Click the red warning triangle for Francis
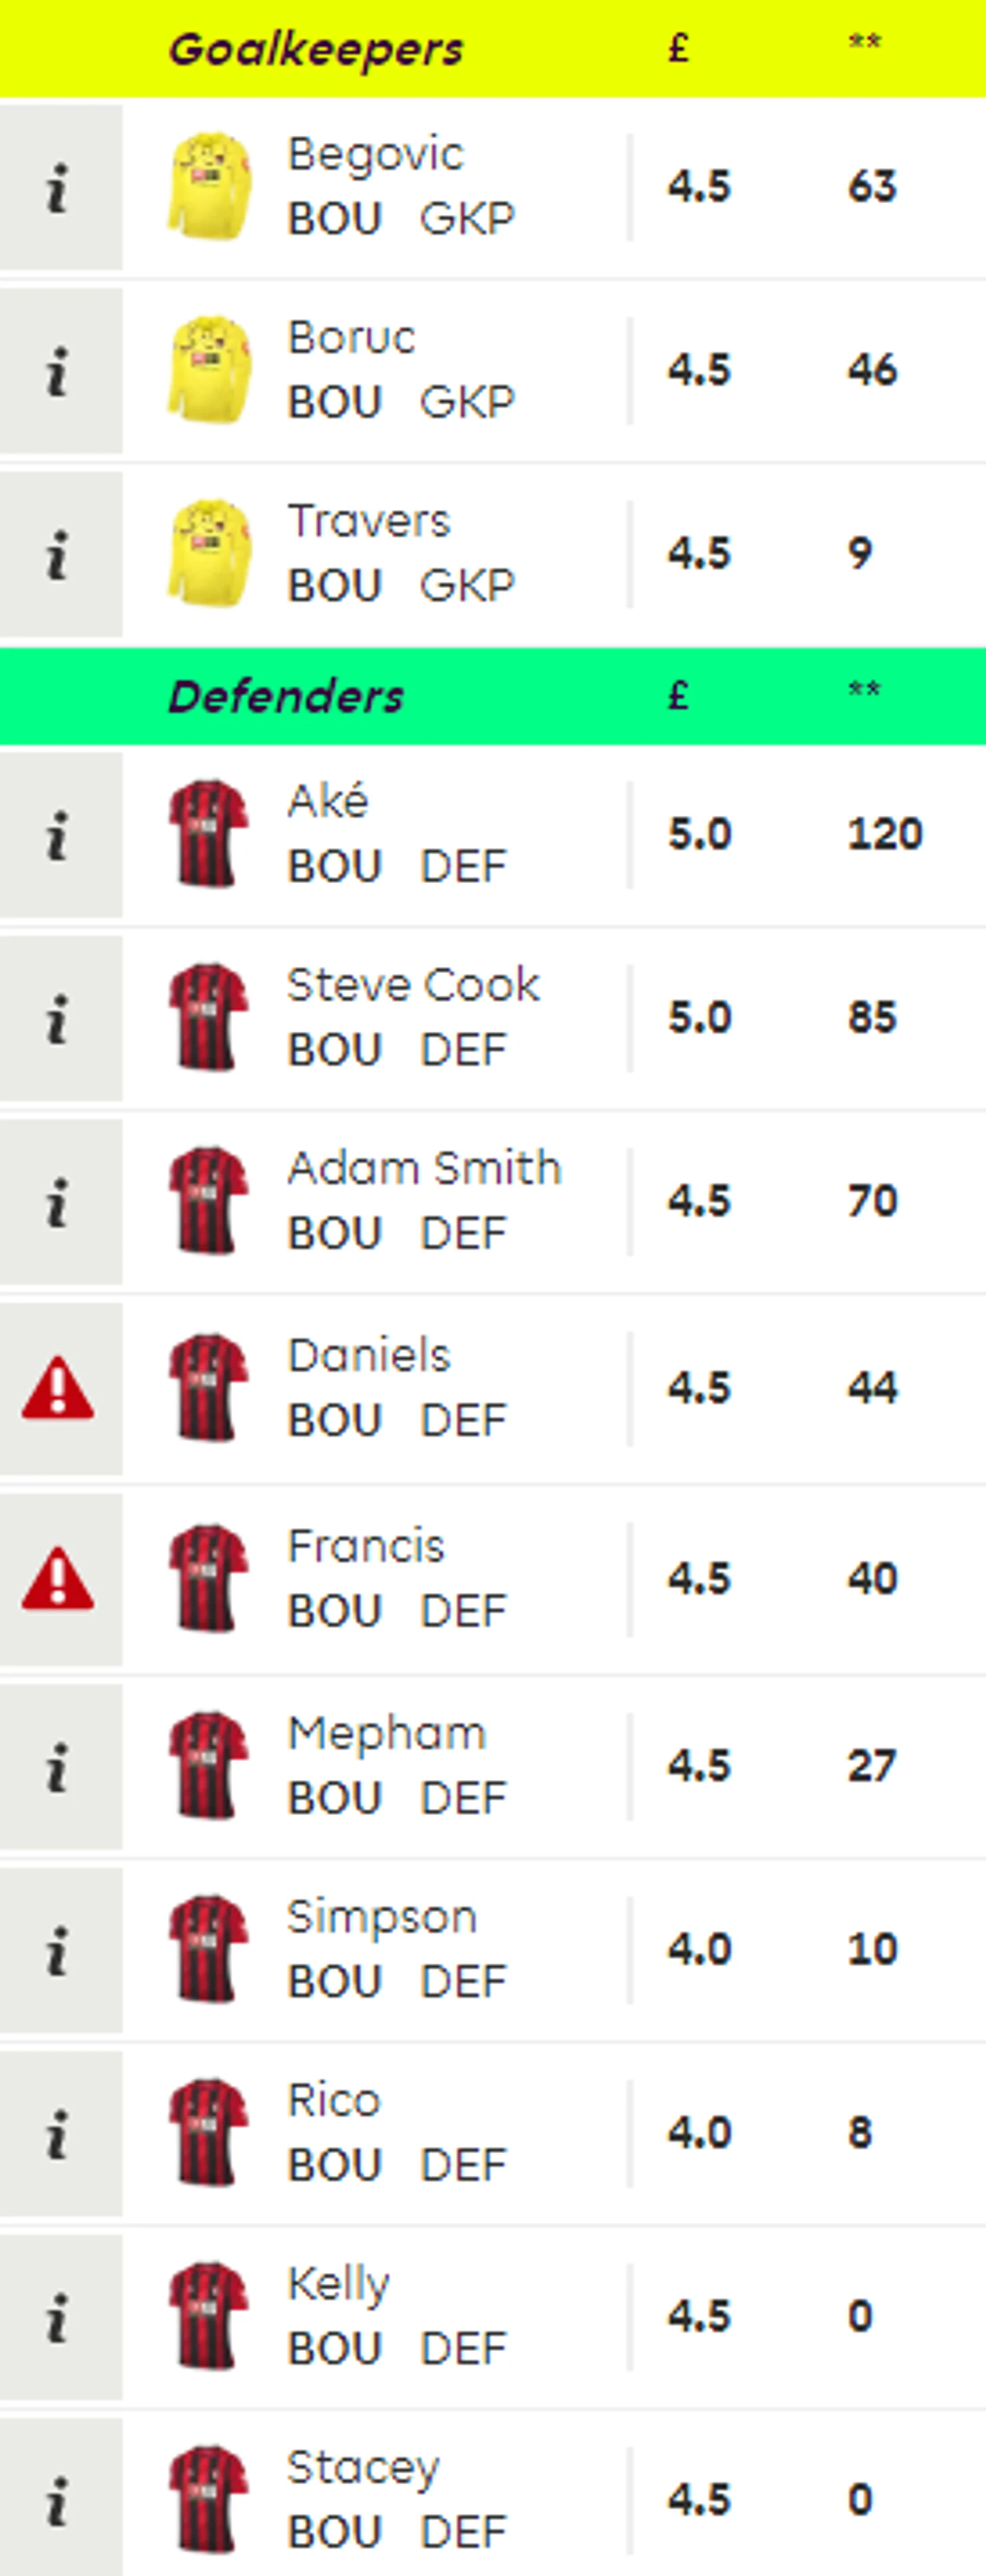The height and width of the screenshot is (2576, 986). (x=58, y=1579)
